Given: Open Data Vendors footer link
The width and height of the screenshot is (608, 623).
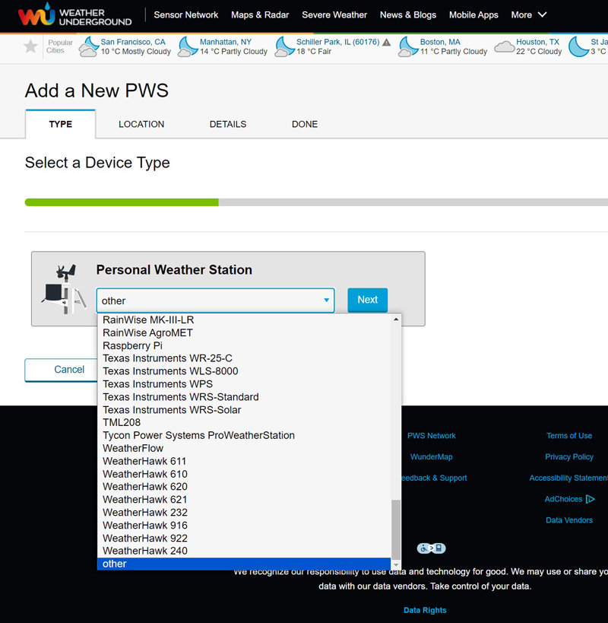Looking at the screenshot, I should click(x=569, y=520).
